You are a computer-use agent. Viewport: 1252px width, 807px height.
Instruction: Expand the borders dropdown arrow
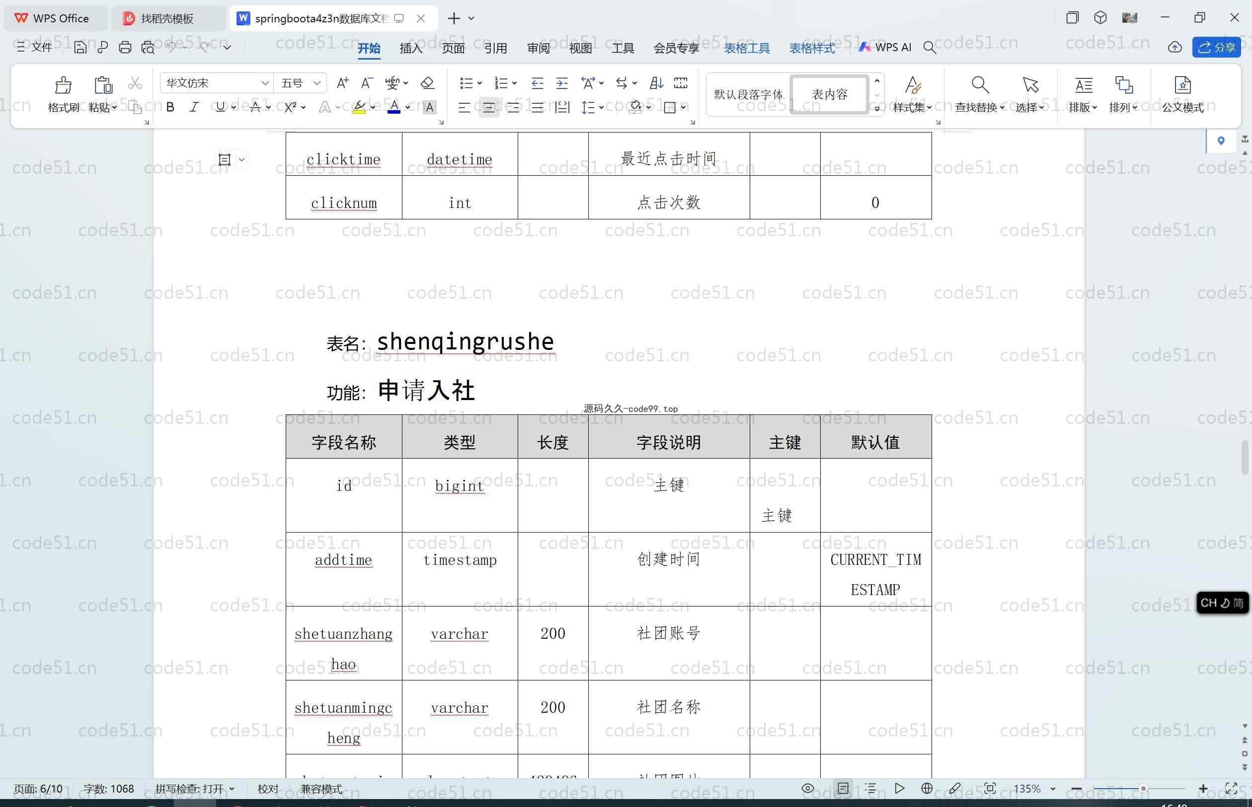click(x=684, y=107)
